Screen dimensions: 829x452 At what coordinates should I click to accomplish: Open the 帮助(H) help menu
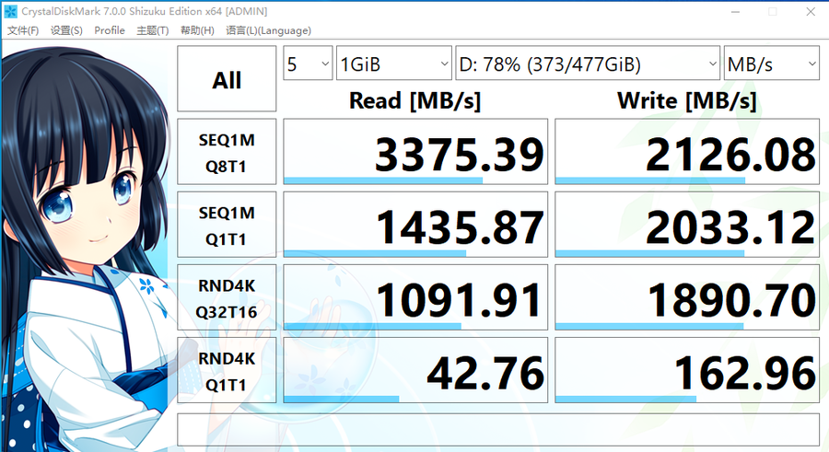[197, 30]
